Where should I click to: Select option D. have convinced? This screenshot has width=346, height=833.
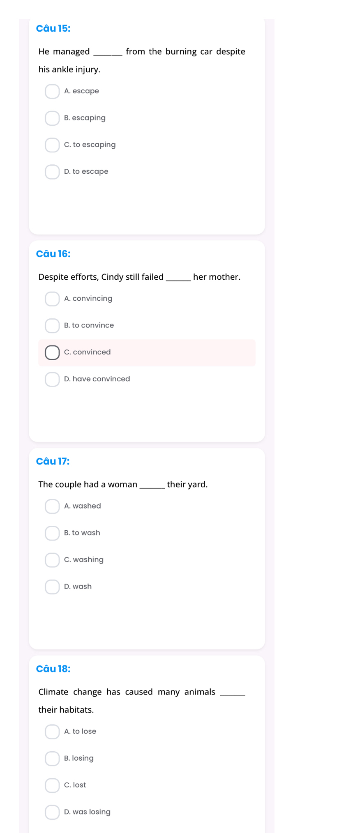point(52,379)
